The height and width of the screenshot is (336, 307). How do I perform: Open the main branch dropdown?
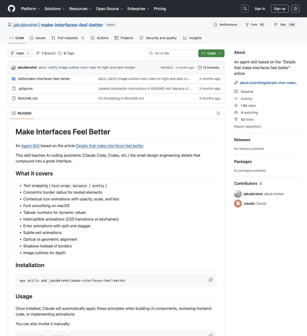[20, 53]
